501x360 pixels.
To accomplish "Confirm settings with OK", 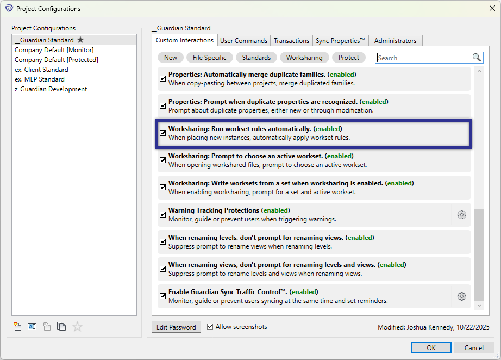I will click(x=431, y=347).
